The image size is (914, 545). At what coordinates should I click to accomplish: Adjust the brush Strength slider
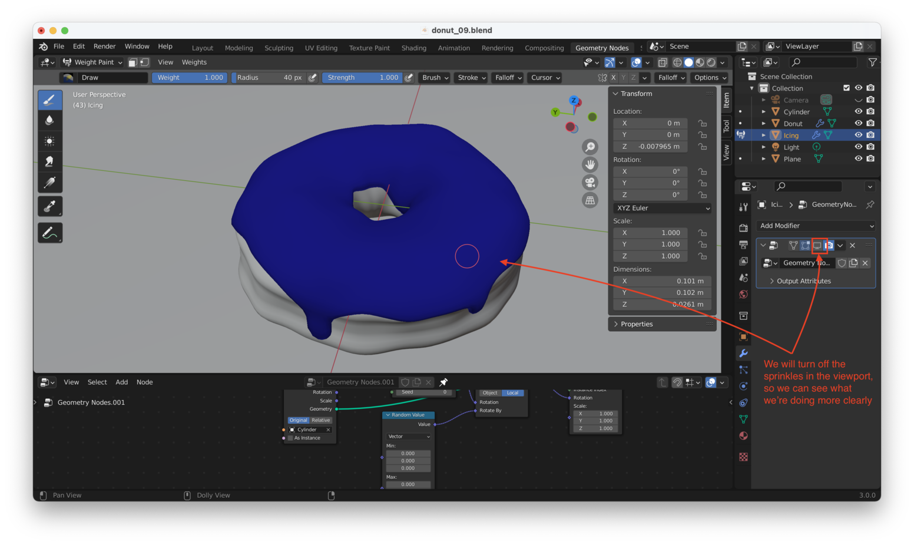point(362,78)
